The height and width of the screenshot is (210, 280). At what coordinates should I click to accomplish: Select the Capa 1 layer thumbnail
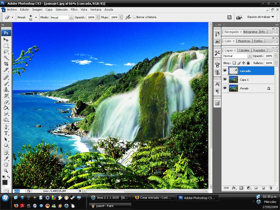click(234, 80)
